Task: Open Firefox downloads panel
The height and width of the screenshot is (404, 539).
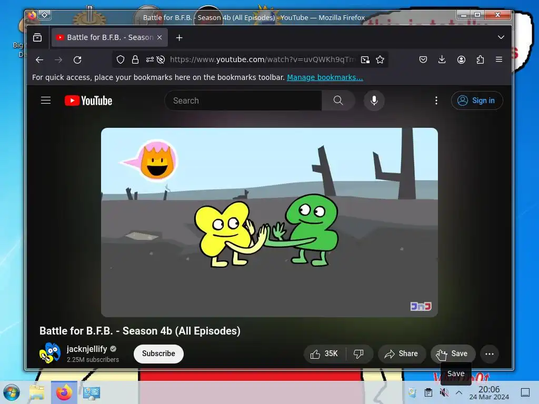Action: coord(442,60)
